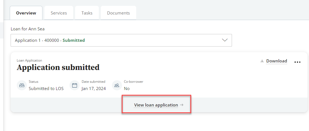Viewport: 309px width, 131px height.
Task: Click the download arrow icon
Action: click(262, 61)
